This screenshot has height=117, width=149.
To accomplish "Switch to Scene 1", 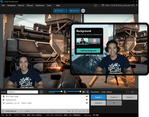I will 98,97.
